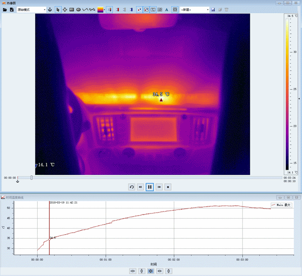This screenshot has height=276, width=302.
Task: Click the video timeline slider handle
Action: [32, 178]
